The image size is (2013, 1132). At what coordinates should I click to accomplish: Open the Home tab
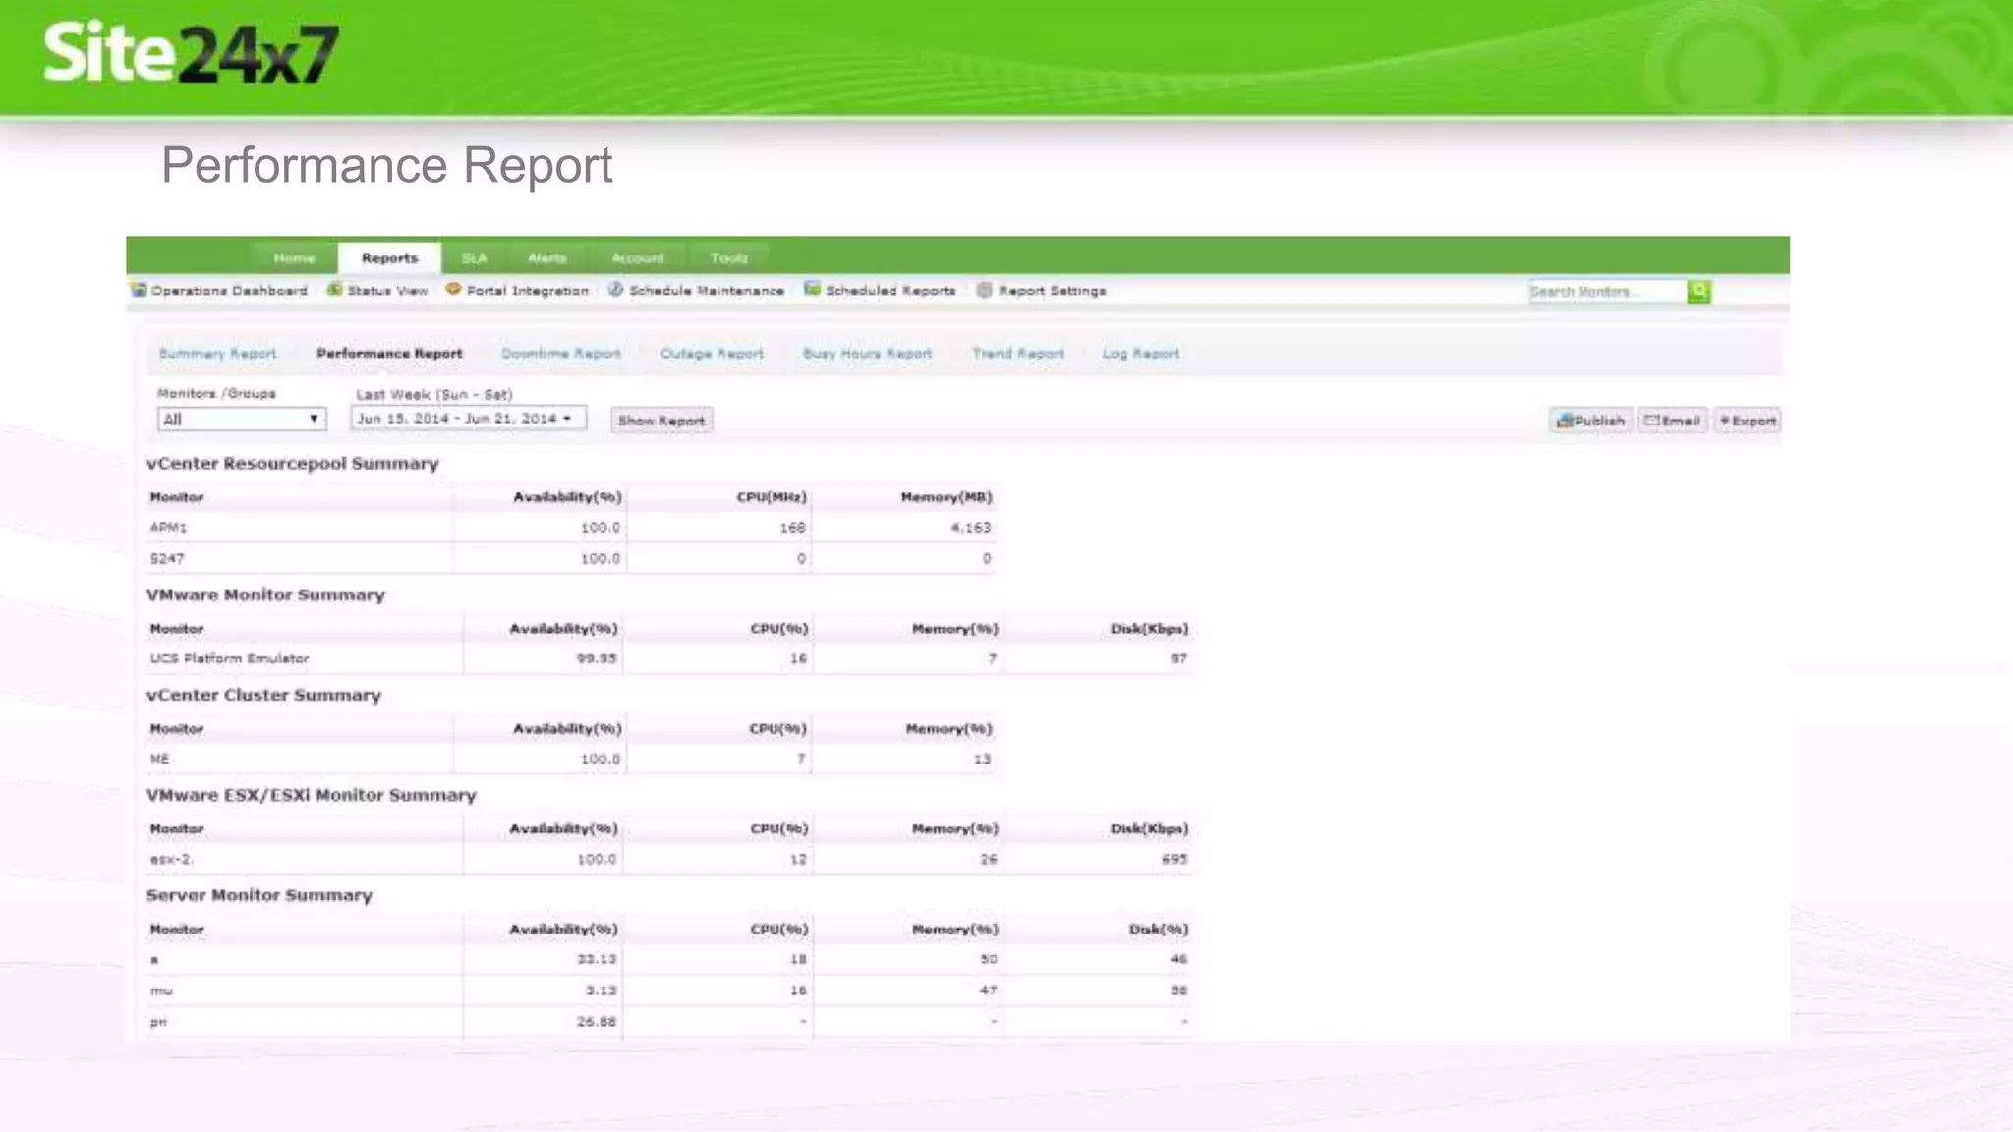[295, 258]
